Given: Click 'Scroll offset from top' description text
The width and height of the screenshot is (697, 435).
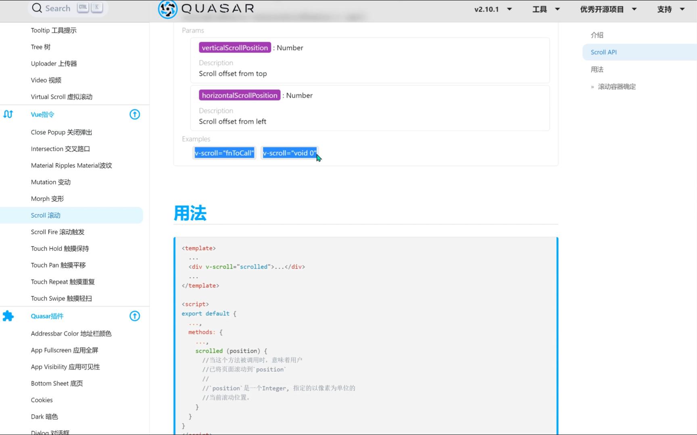Looking at the screenshot, I should point(233,74).
